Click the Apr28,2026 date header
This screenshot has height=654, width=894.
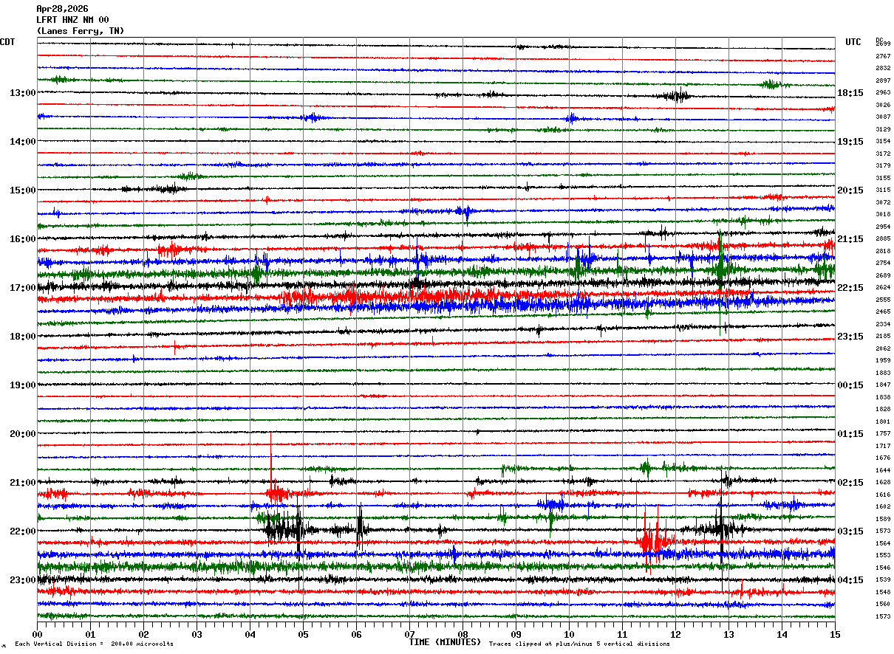62,9
